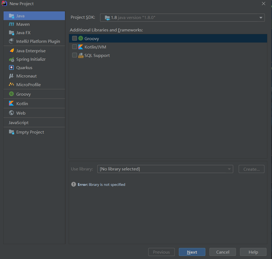The height and width of the screenshot is (259, 272).
Task: Click the error exclamation icon
Action: (74, 184)
